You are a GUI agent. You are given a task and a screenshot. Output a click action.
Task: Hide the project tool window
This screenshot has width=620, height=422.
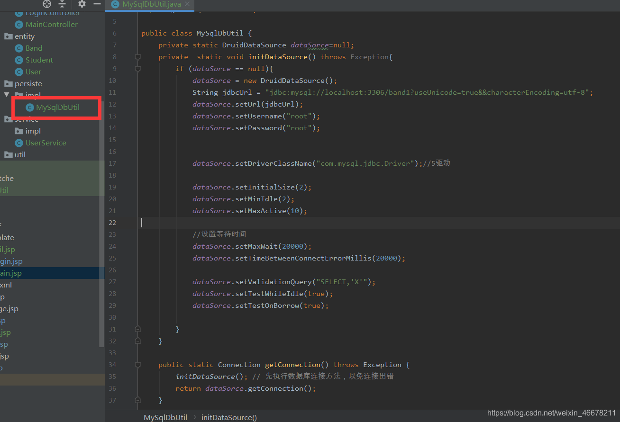[x=97, y=4]
